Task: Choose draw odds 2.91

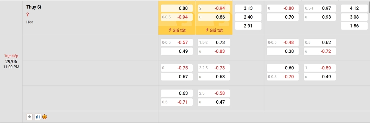Action: [x=248, y=26]
